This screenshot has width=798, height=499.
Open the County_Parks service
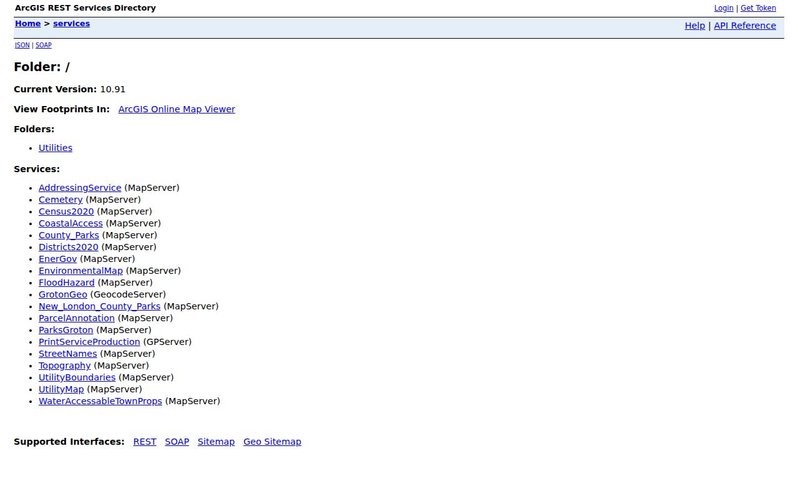[x=69, y=235]
